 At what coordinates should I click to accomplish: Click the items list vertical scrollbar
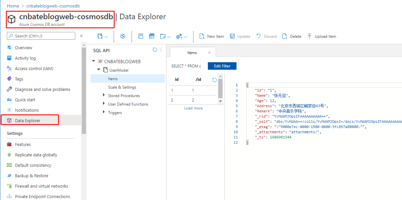point(221,88)
